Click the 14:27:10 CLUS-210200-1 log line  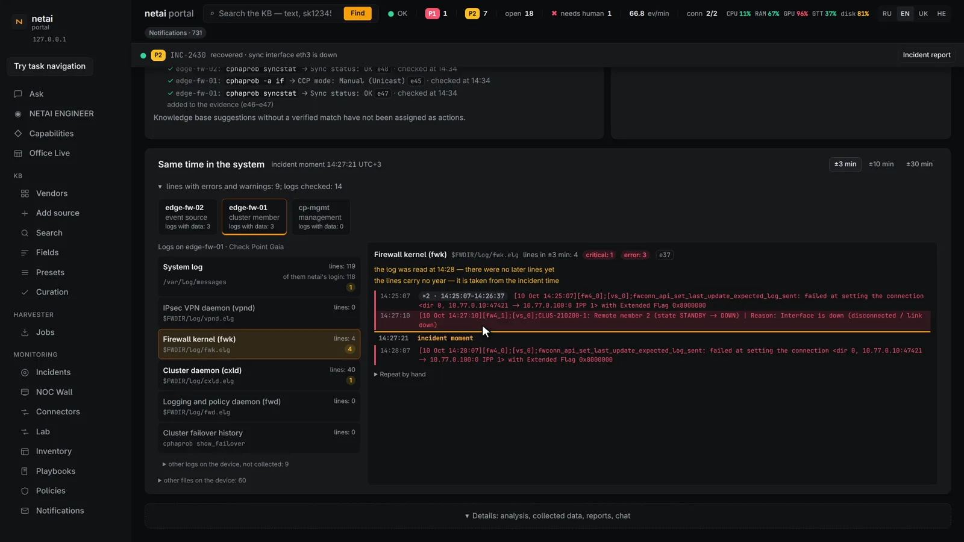[x=653, y=320]
